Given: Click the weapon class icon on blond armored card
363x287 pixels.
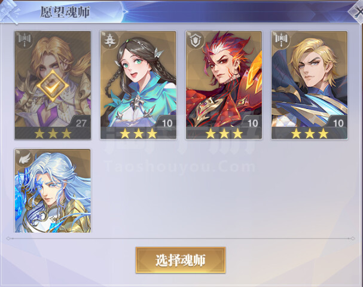Looking at the screenshot, I should (282, 41).
